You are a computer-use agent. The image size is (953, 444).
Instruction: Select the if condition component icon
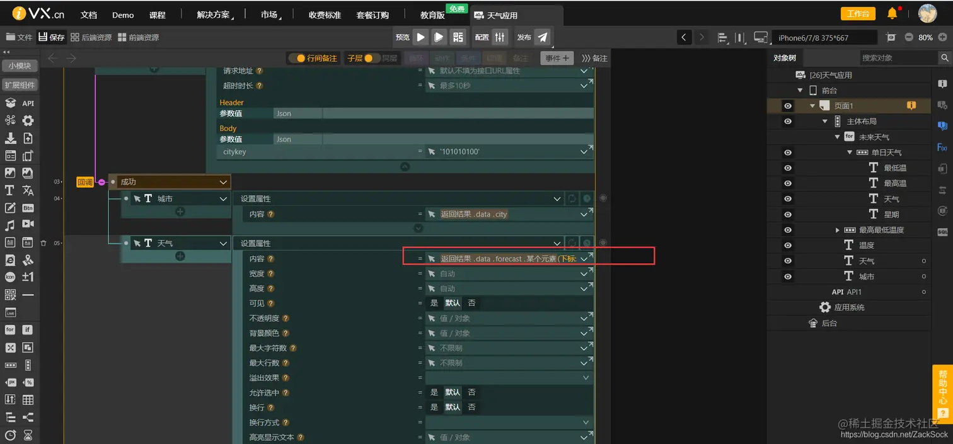(28, 329)
